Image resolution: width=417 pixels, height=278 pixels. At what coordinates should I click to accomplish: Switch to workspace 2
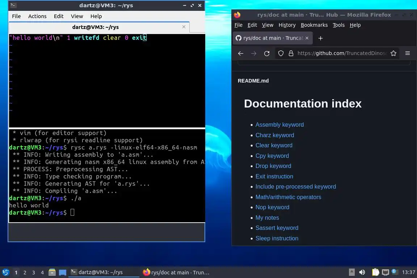tap(25, 273)
